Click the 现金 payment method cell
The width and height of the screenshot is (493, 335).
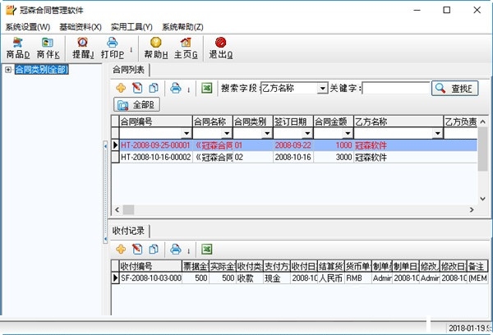277,278
